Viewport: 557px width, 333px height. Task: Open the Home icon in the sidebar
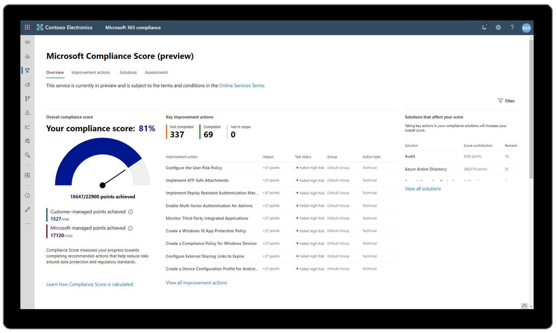27,56
